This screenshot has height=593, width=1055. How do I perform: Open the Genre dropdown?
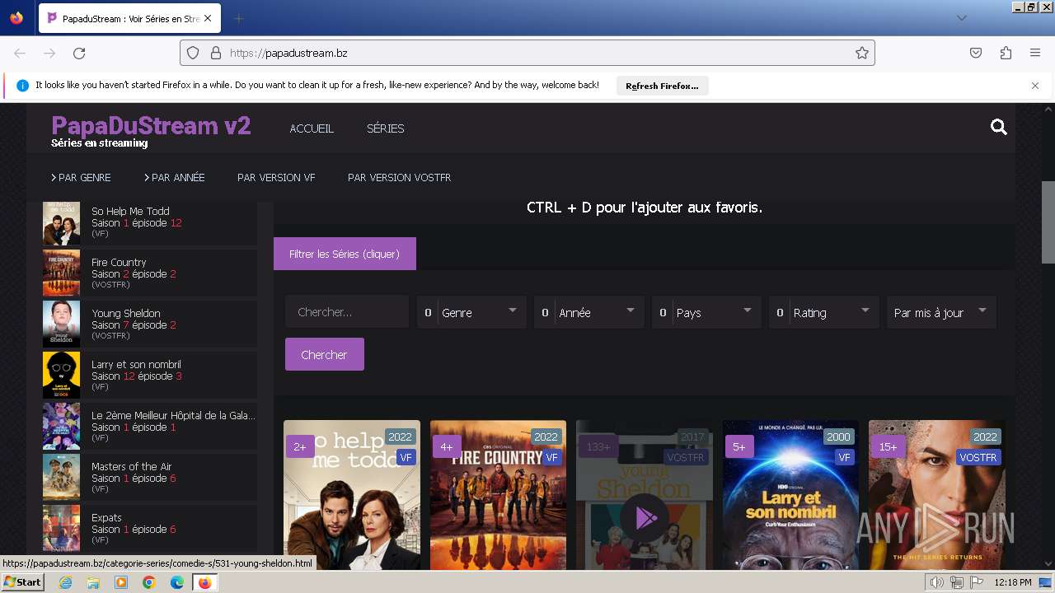click(471, 312)
